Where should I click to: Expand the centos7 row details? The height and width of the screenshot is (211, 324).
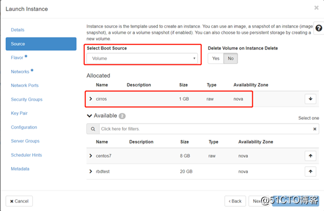point(91,155)
